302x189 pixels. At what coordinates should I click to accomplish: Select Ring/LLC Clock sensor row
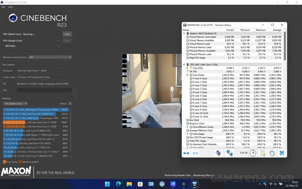232,123
